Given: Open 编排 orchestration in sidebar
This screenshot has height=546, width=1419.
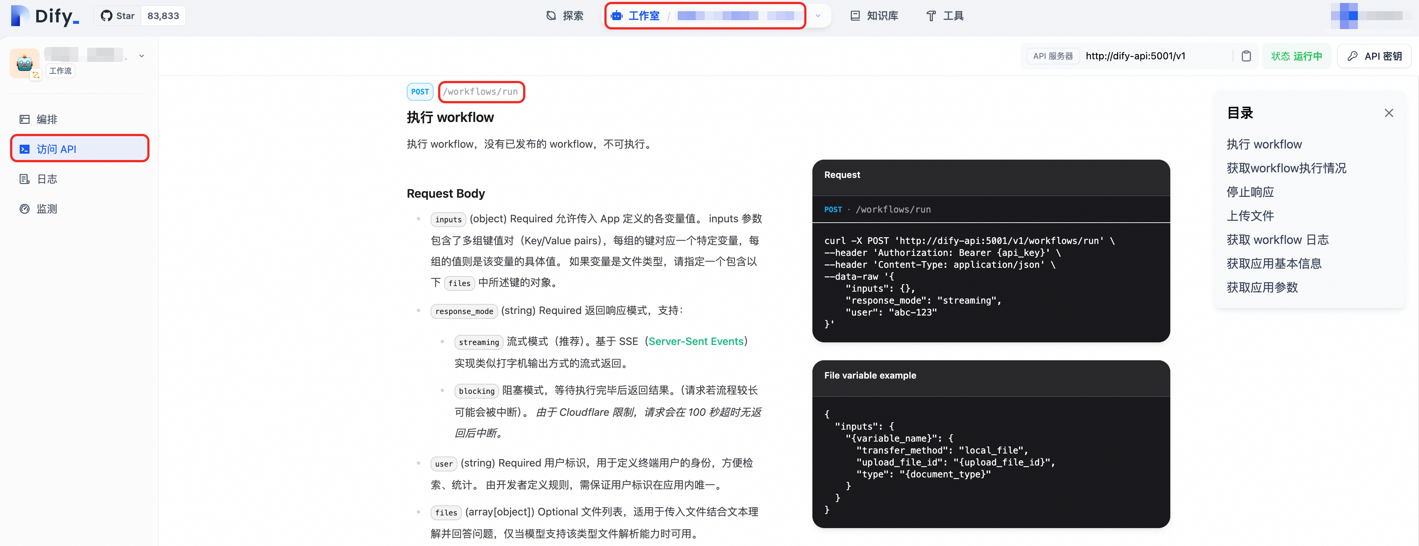Looking at the screenshot, I should click(x=47, y=120).
